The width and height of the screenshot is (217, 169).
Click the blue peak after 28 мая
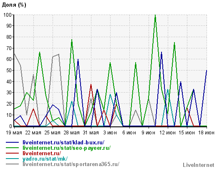pos(78,60)
